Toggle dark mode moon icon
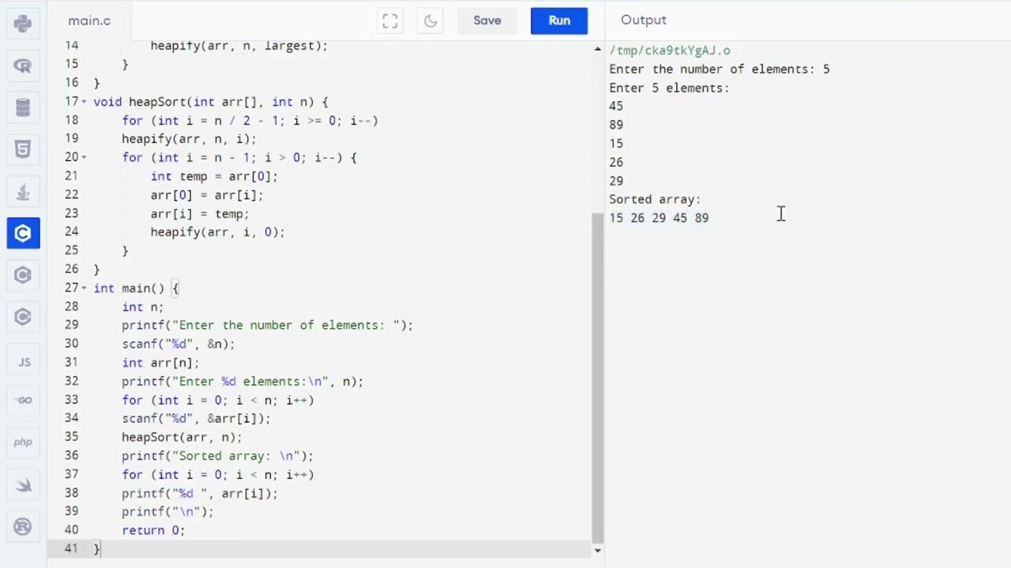The image size is (1011, 568). point(430,21)
